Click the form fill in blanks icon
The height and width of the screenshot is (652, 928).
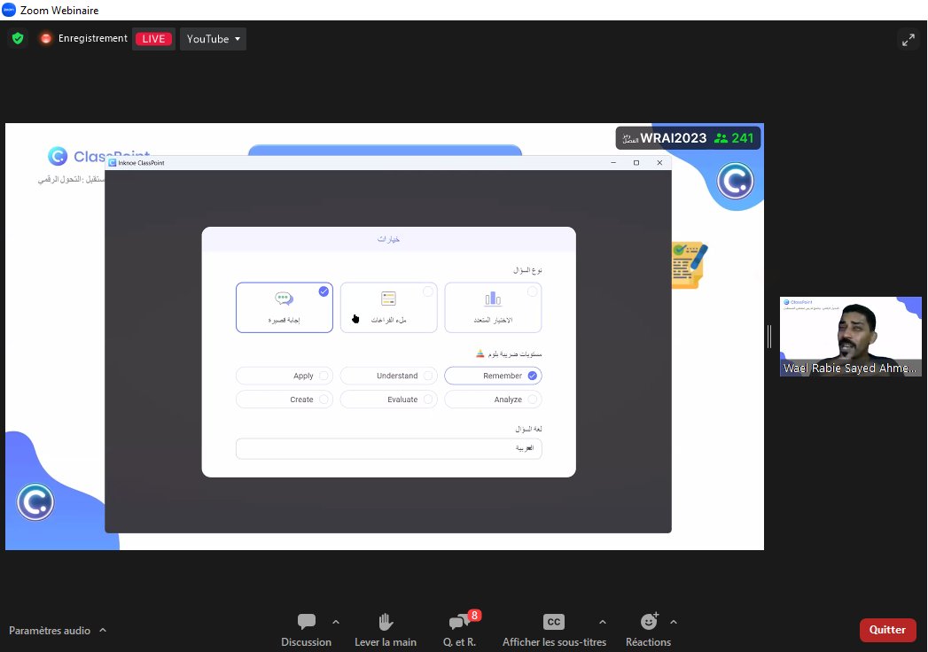388,299
